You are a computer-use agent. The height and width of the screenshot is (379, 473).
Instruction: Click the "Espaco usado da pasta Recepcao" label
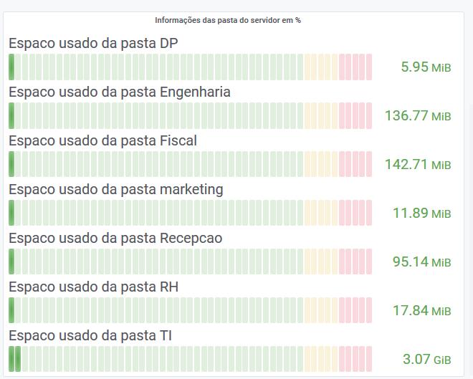(x=115, y=239)
